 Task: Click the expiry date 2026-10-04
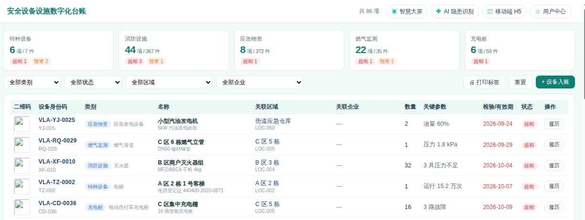(498, 165)
